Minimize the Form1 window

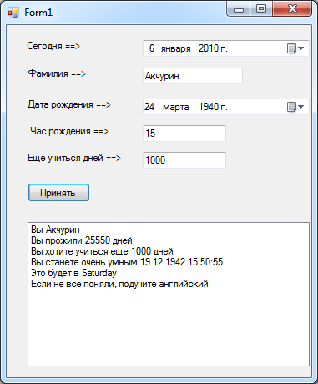click(239, 9)
